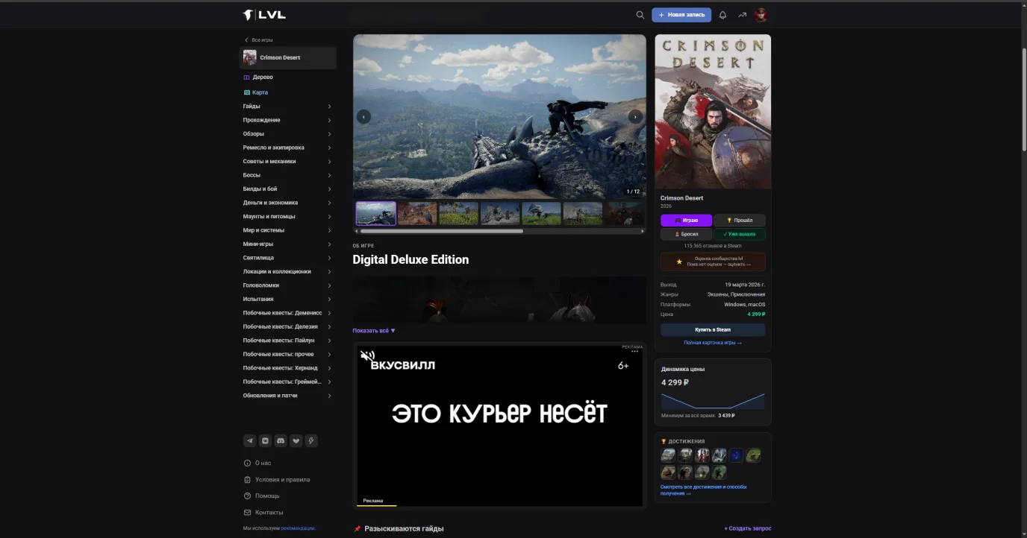Toggle the Играю status button
Viewport: 1027px width, 538px height.
(686, 221)
